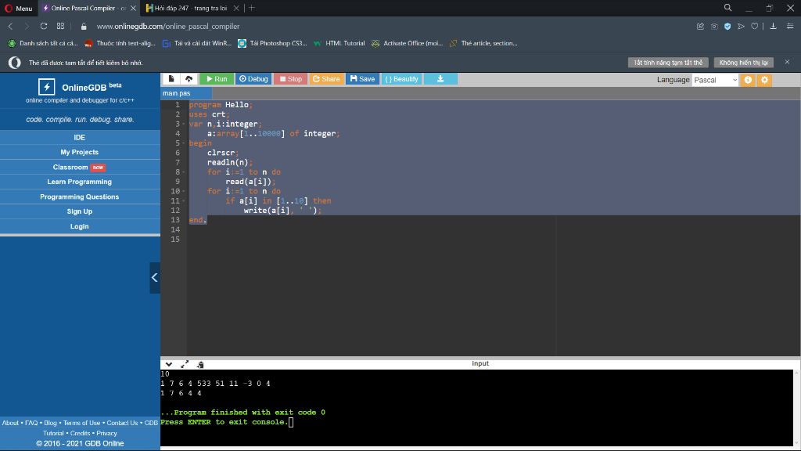This screenshot has height=451, width=801.
Task: Fold the if statement at line 11
Action: tap(183, 201)
